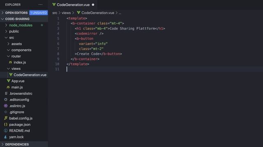Expand the public folder chevron
This screenshot has width=263, height=147.
(x=6, y=31)
